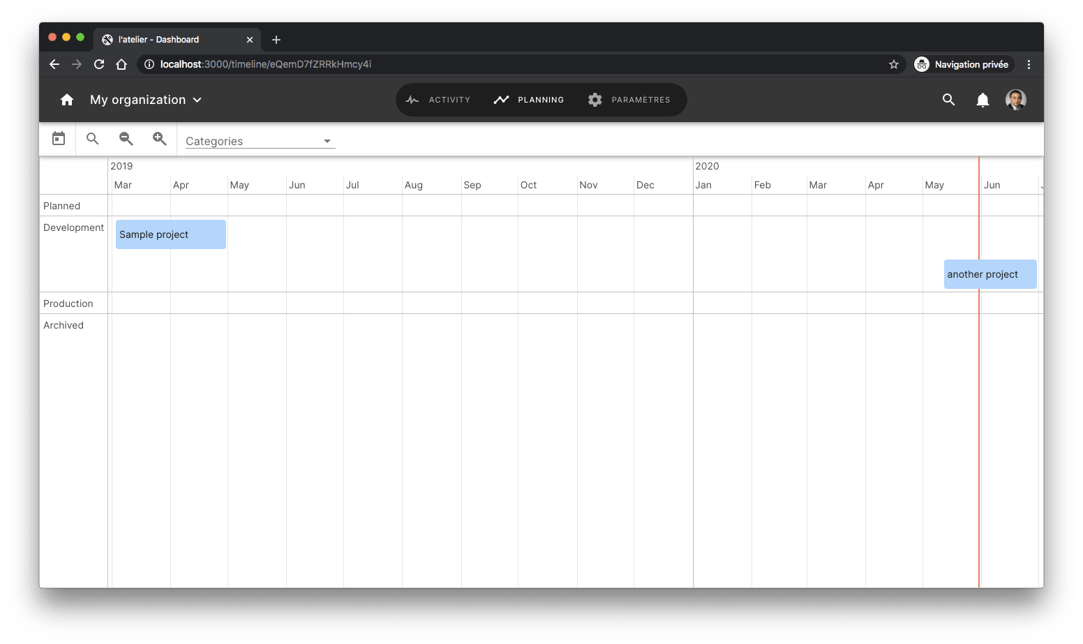Click the Production row label

[x=68, y=304]
